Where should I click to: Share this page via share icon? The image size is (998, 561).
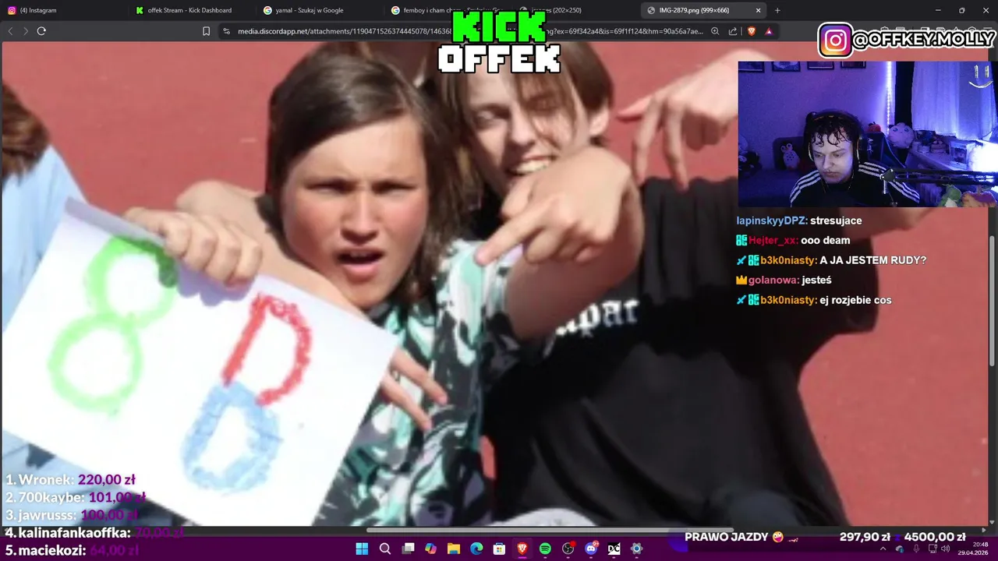(733, 31)
